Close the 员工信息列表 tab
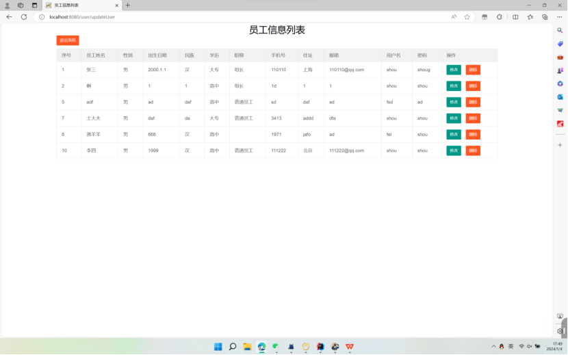568x355 pixels. click(116, 5)
